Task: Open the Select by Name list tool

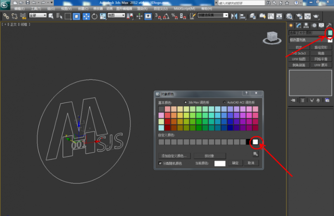Action: click(59, 16)
